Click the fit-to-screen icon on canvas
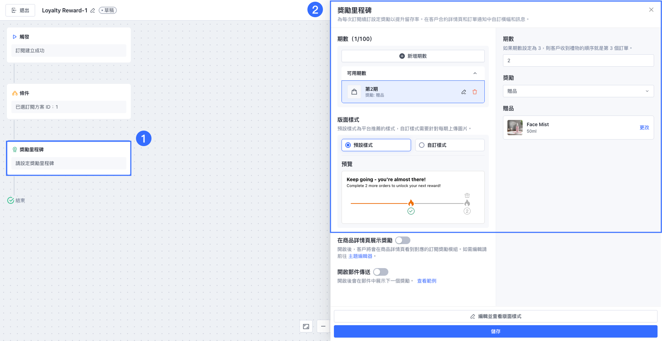 [306, 327]
